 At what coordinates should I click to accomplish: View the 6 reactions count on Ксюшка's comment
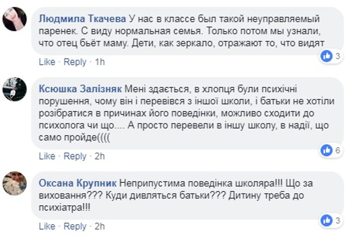[338, 151]
